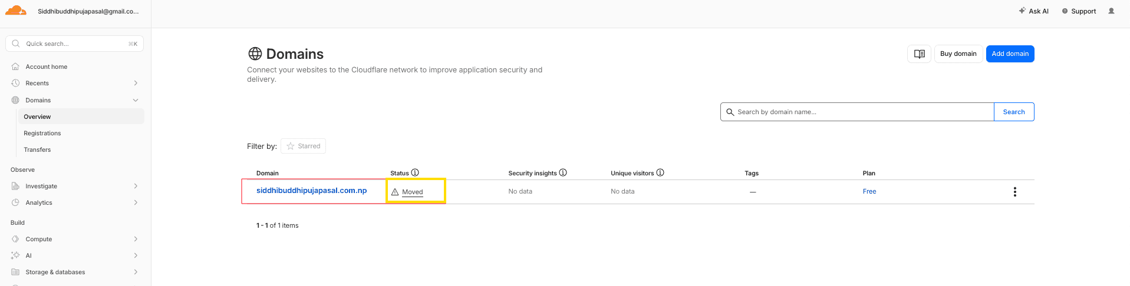Click the Domains page heading globe icon

point(255,54)
